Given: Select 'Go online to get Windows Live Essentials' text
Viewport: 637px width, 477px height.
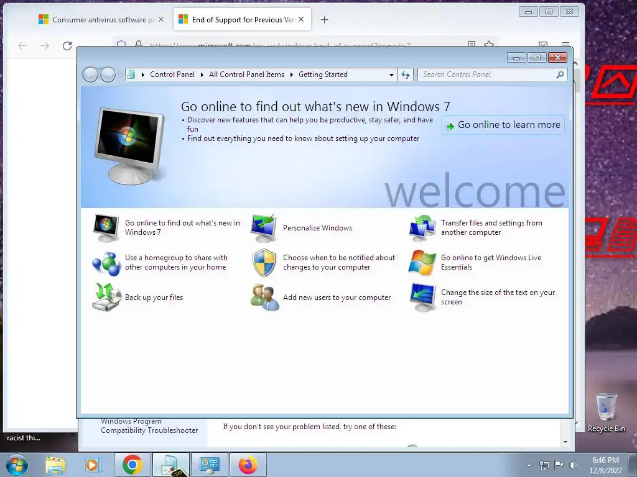Looking at the screenshot, I should (491, 263).
